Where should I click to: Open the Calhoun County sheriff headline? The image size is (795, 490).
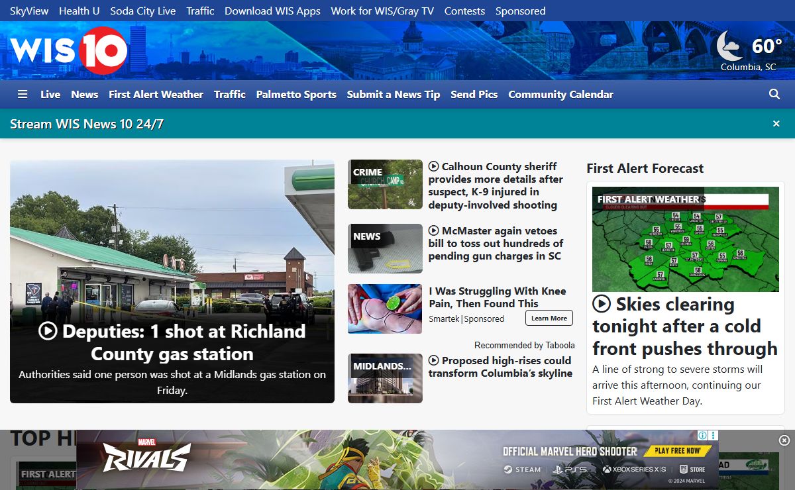(496, 185)
